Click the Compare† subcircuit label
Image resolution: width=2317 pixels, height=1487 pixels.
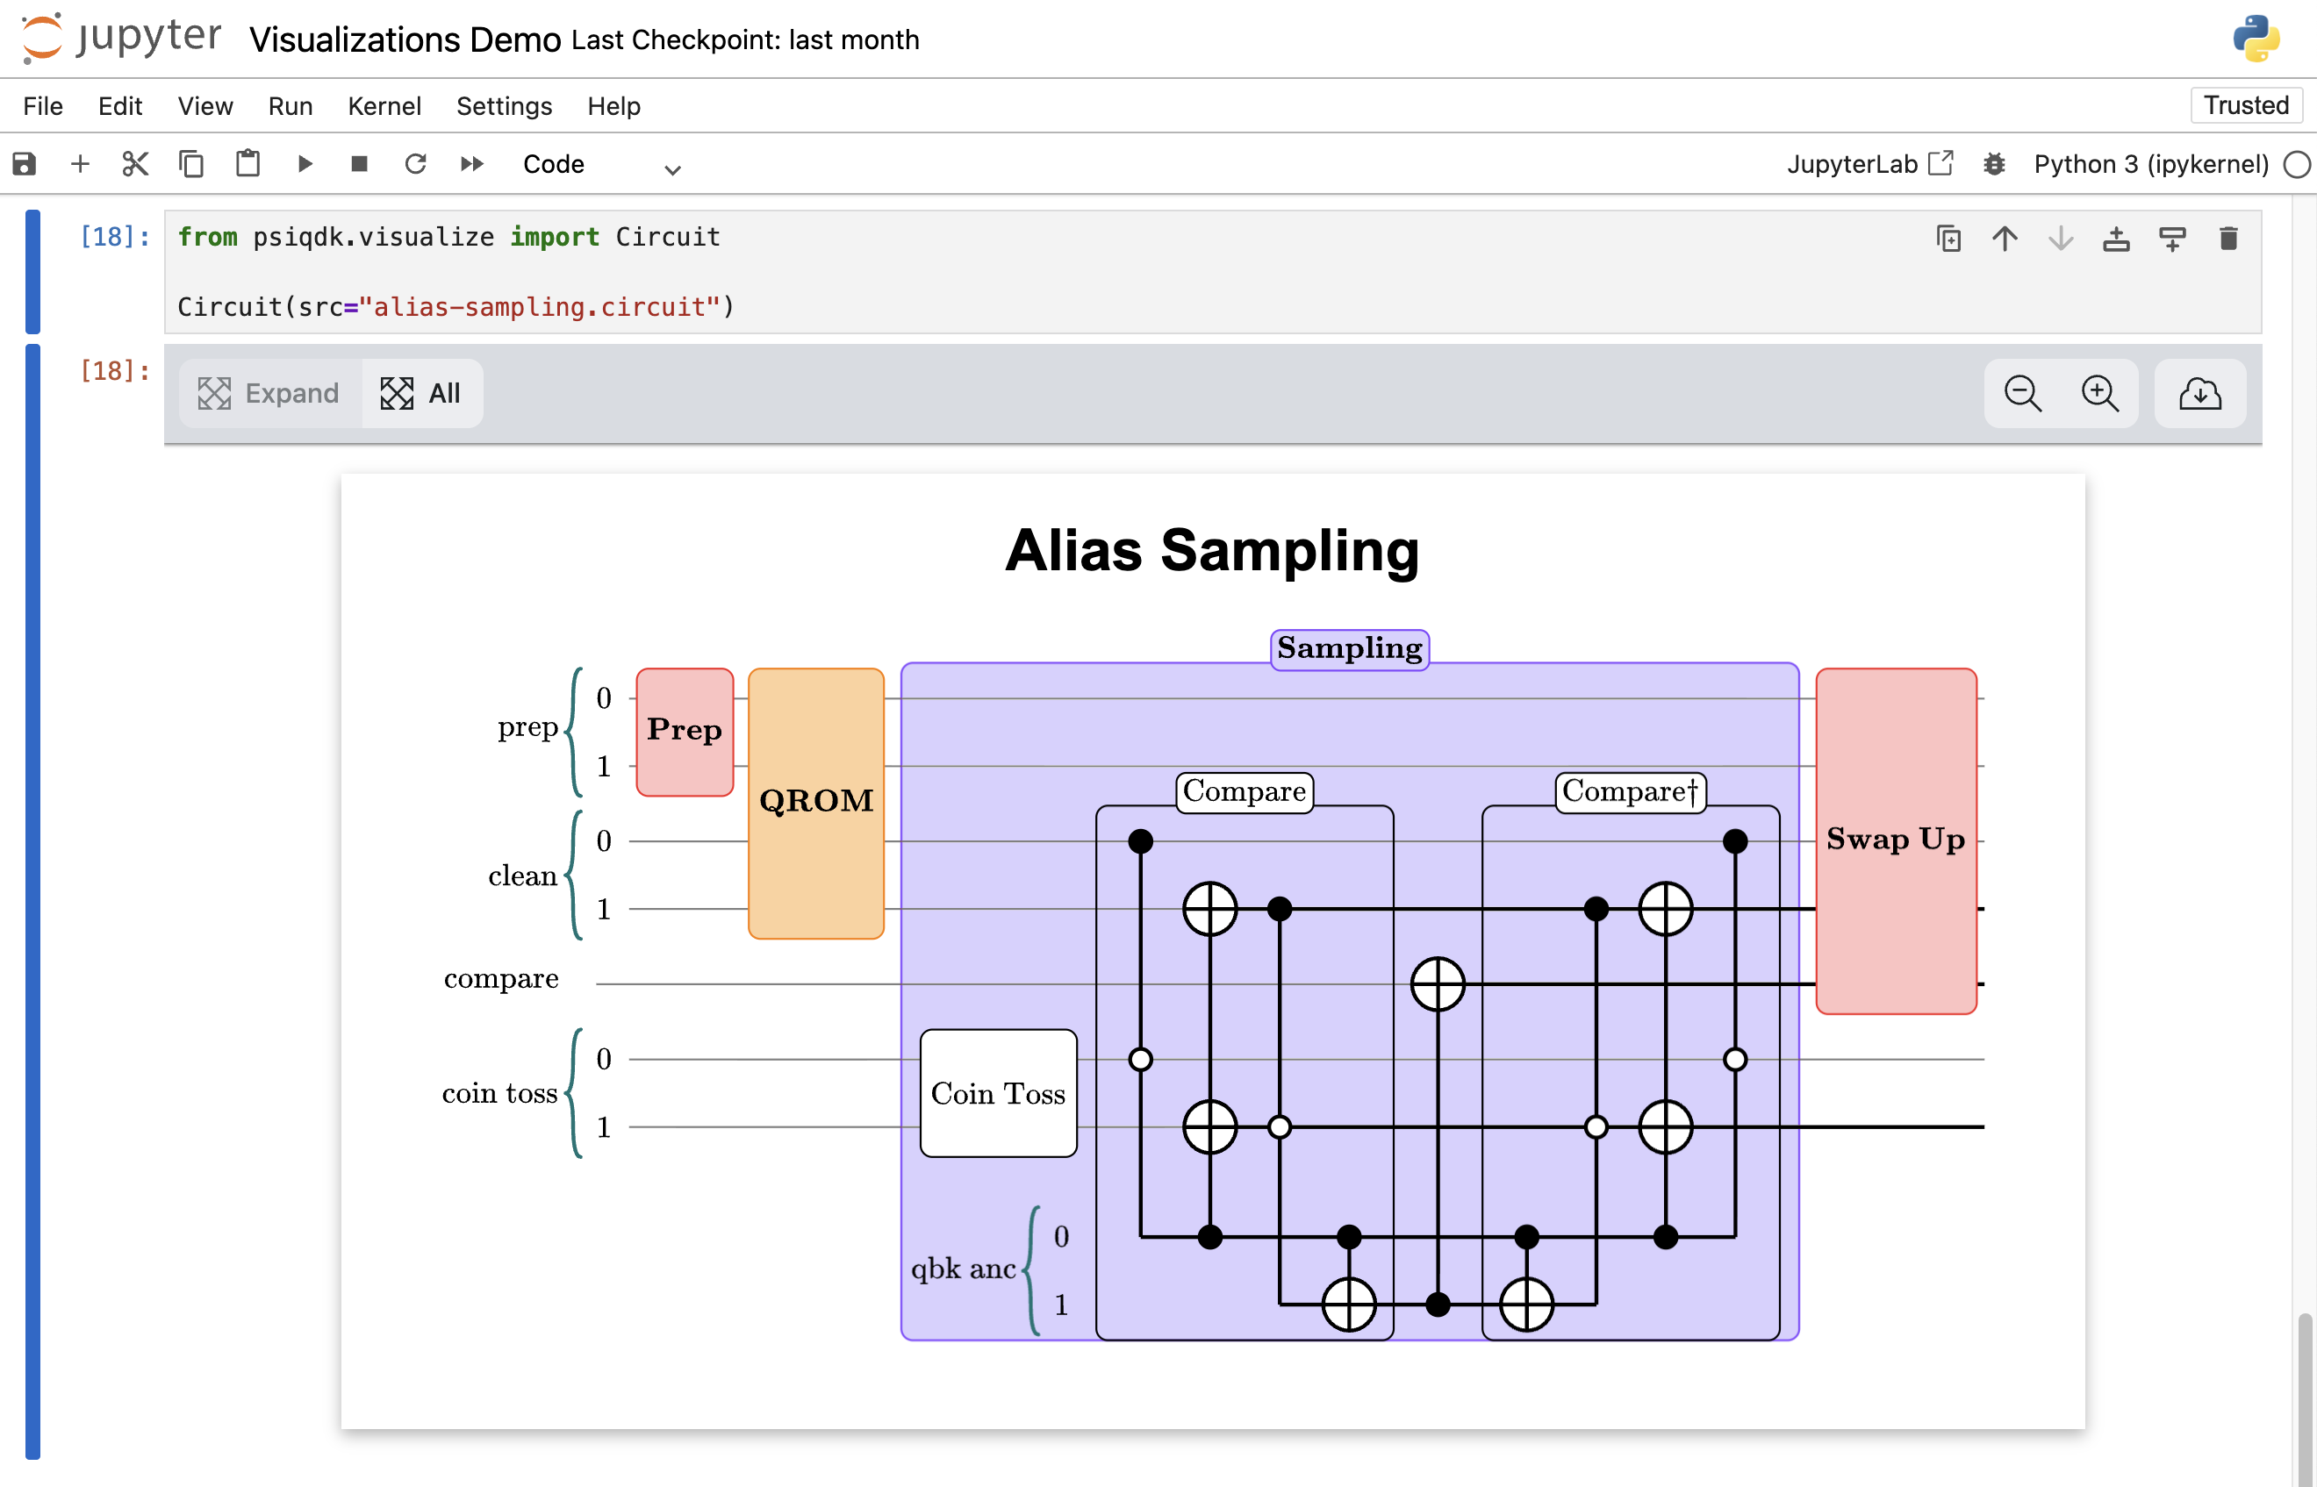tap(1631, 793)
